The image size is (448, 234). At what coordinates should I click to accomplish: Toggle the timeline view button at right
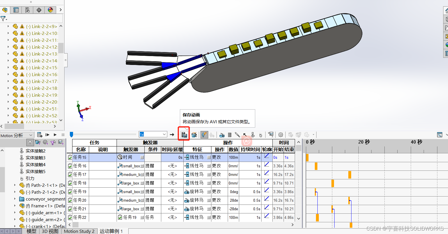click(440, 135)
